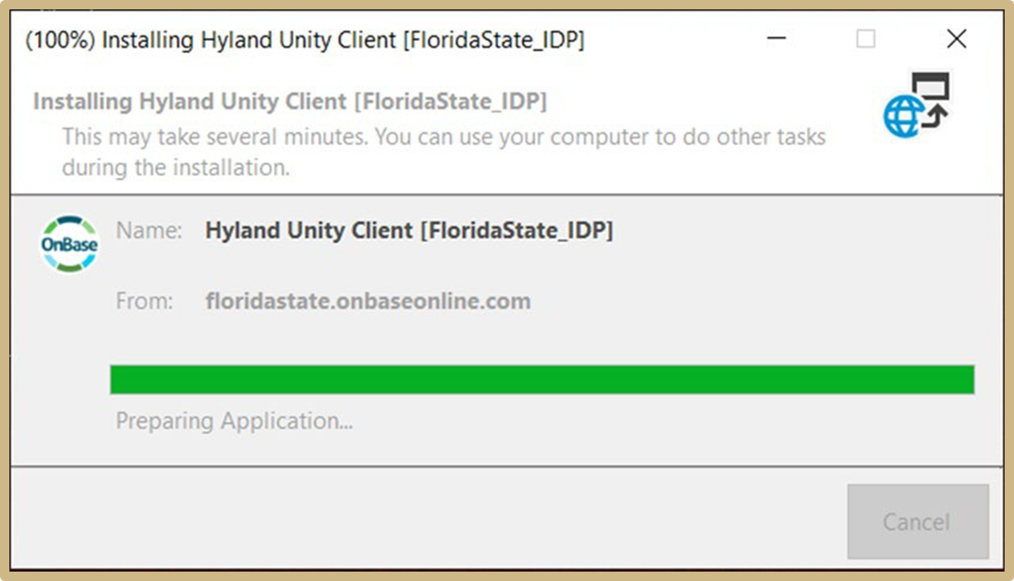
Task: Click the window glyph above the globe
Action: (x=930, y=86)
